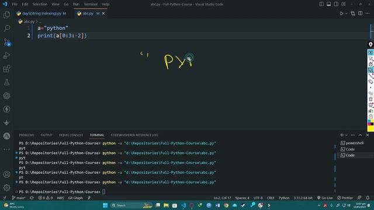
Task: Maximize terminal panel with chevron up
Action: [x=360, y=135]
